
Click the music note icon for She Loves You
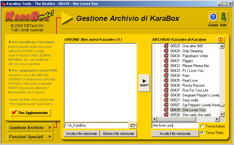(166, 110)
